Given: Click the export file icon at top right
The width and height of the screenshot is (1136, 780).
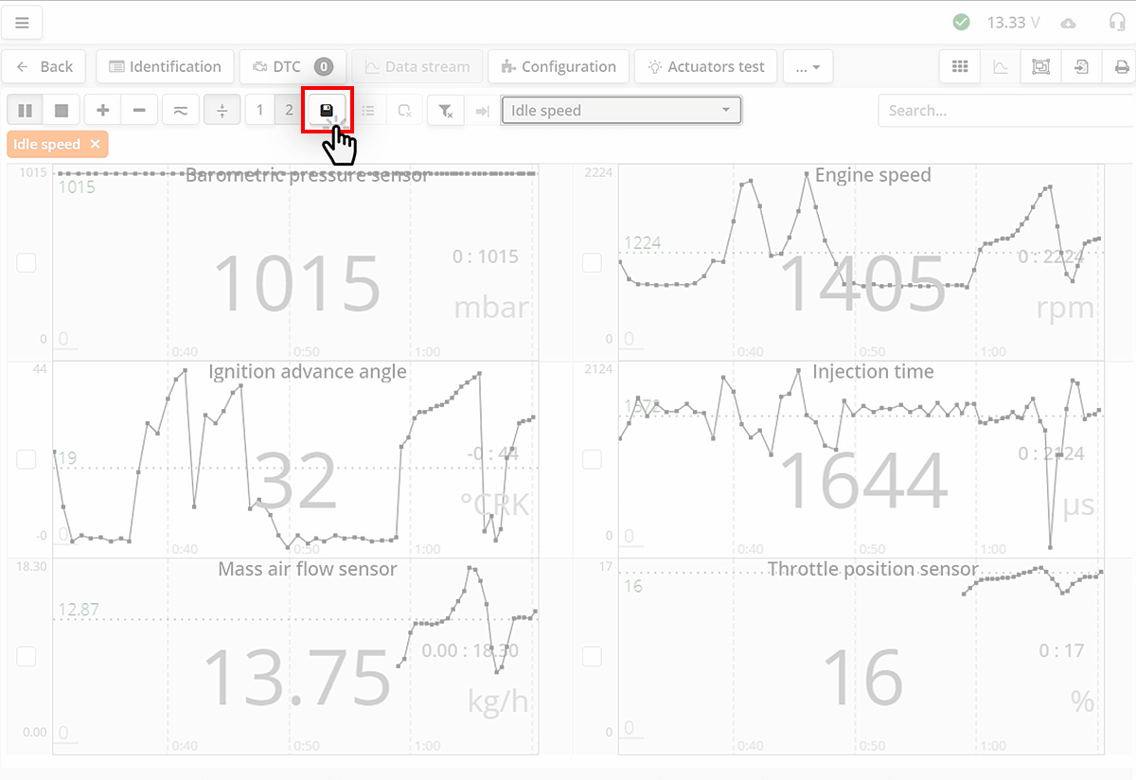Looking at the screenshot, I should (x=1081, y=66).
